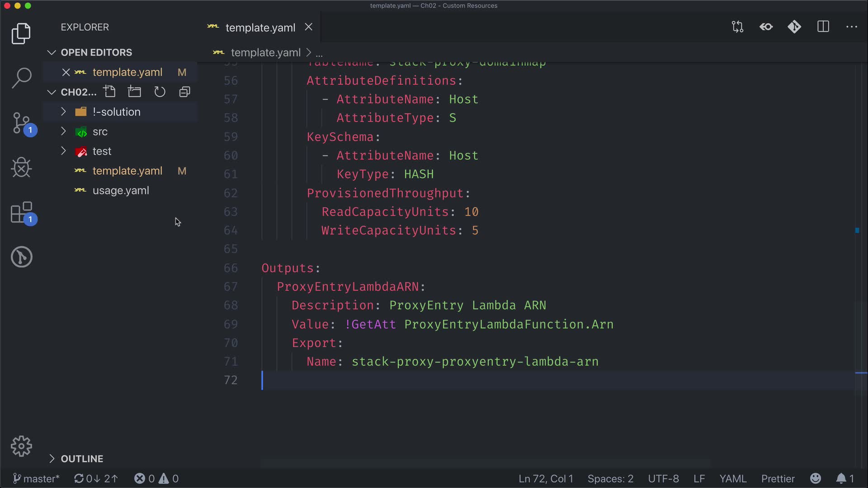Open the Extensions view in activity bar
868x488 pixels.
click(x=21, y=212)
